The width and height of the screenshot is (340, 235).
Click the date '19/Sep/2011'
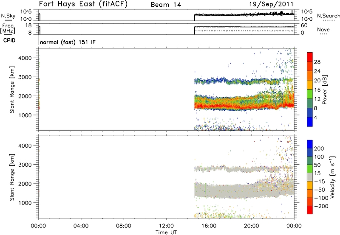[x=271, y=4]
